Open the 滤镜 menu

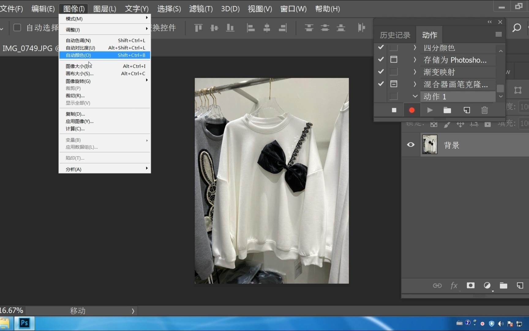click(x=201, y=9)
